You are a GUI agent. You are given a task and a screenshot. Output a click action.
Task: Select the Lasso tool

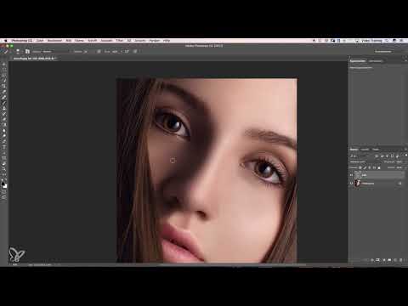[4, 75]
